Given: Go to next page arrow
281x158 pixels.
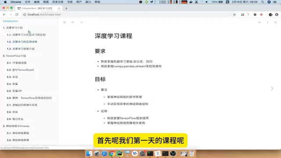Looking at the screenshot, I should click(272, 88).
